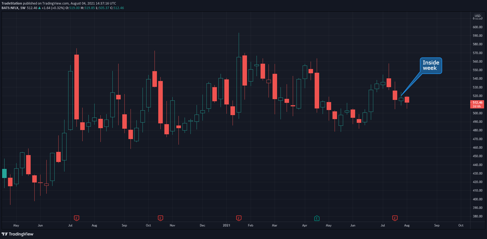Image resolution: width=487 pixels, height=239 pixels.
Task: Click the Feb label on time axis
Action: (x=250, y=225)
